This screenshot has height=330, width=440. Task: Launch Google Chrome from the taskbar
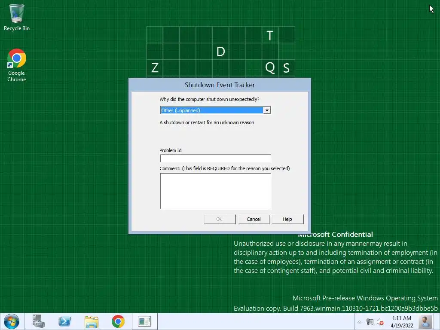click(118, 321)
